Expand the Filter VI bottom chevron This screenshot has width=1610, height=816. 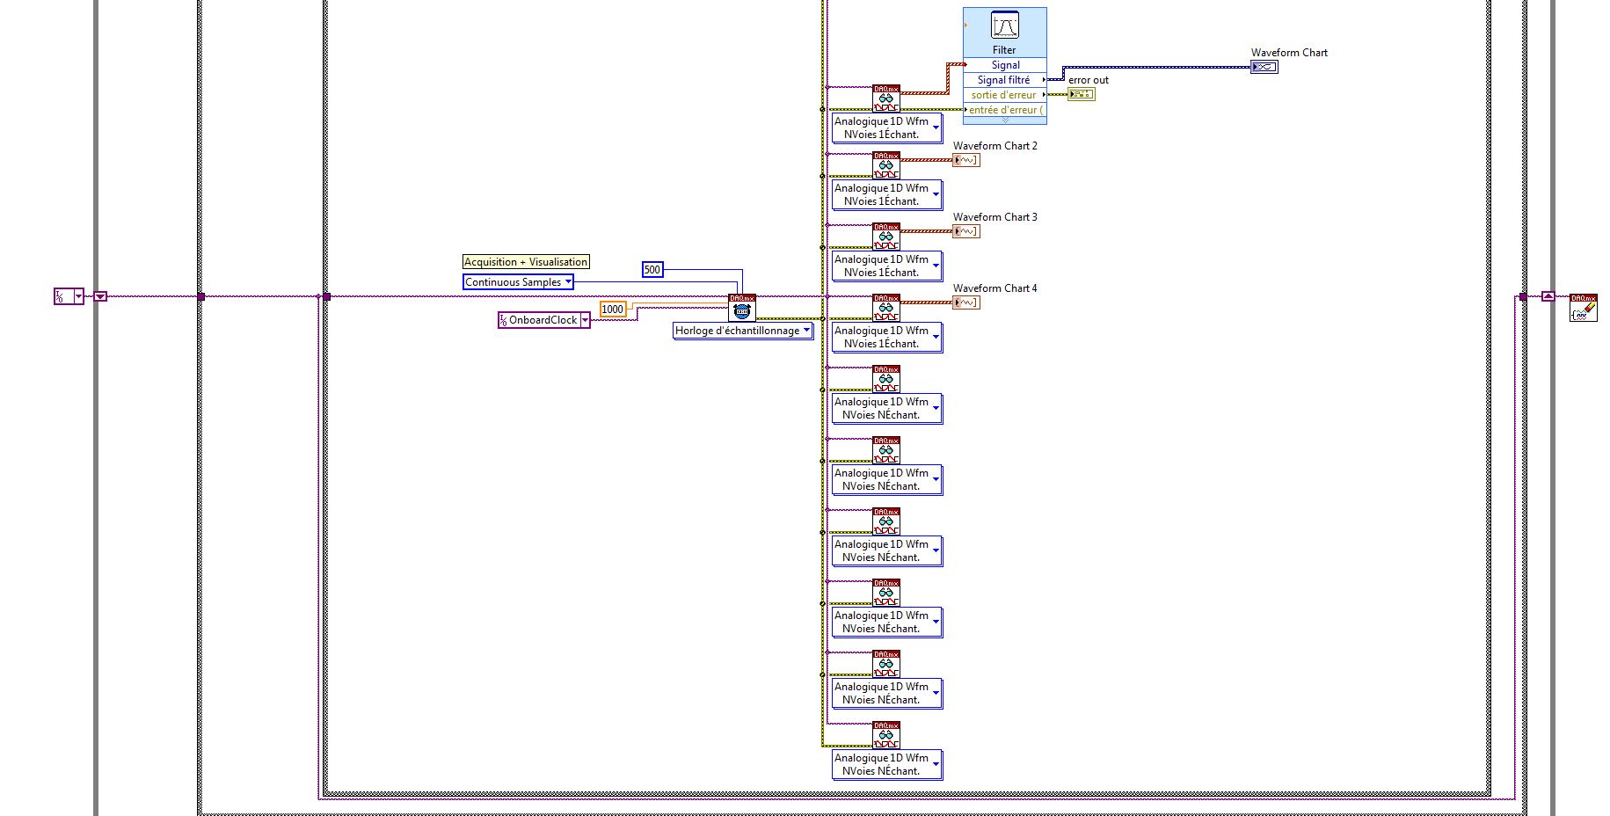[1005, 120]
